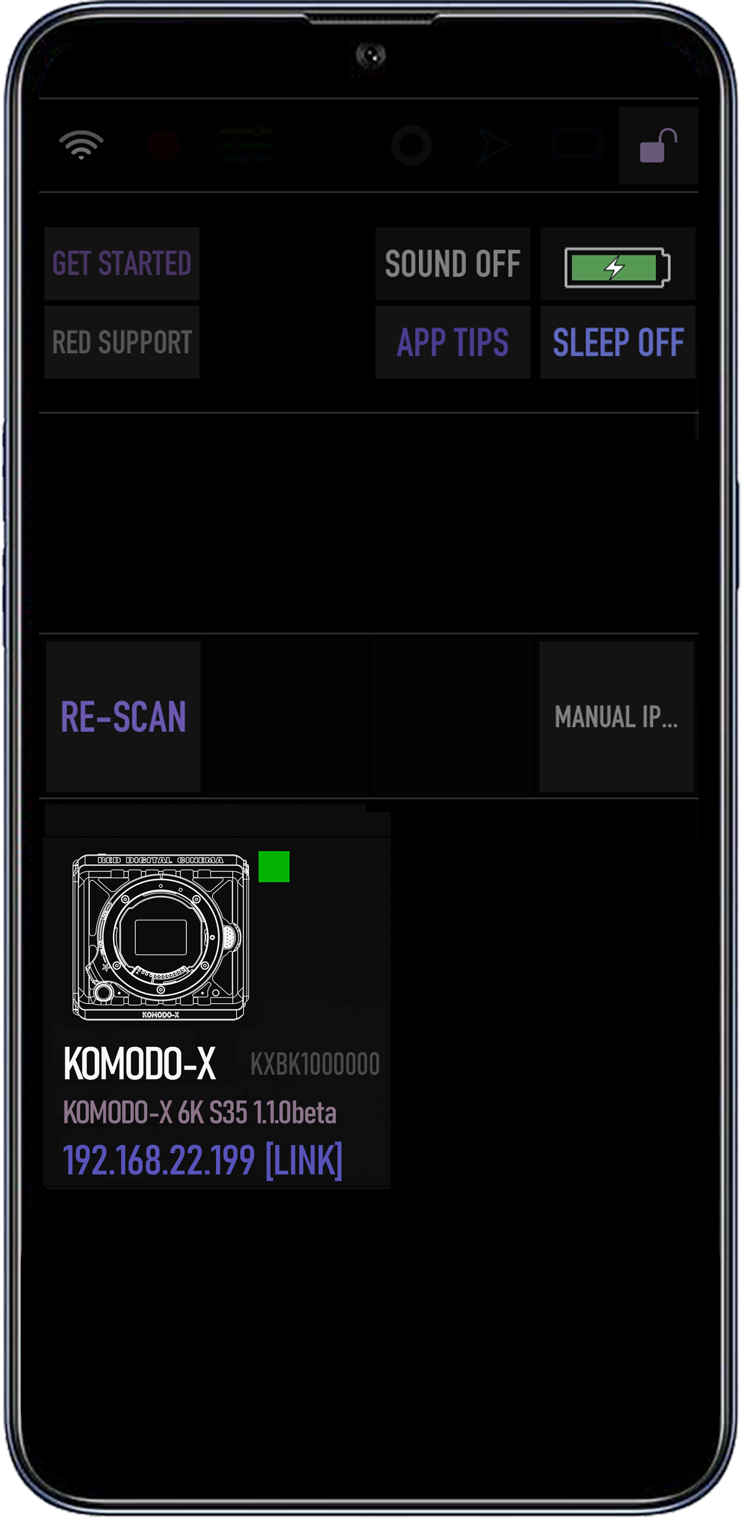Toggle the SLEEP OFF setting
The image size is (741, 1518).
(x=618, y=342)
